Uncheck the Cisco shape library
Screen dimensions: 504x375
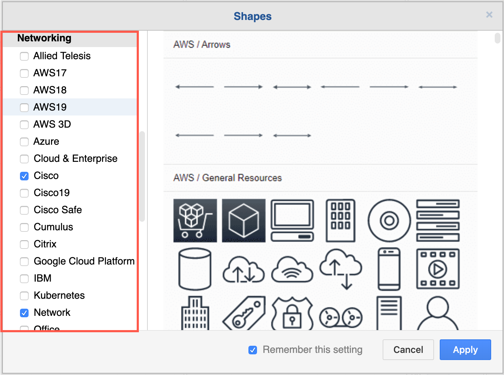point(24,176)
